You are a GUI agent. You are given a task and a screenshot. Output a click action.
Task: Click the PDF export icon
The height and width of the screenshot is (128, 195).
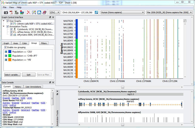tap(11, 12)
